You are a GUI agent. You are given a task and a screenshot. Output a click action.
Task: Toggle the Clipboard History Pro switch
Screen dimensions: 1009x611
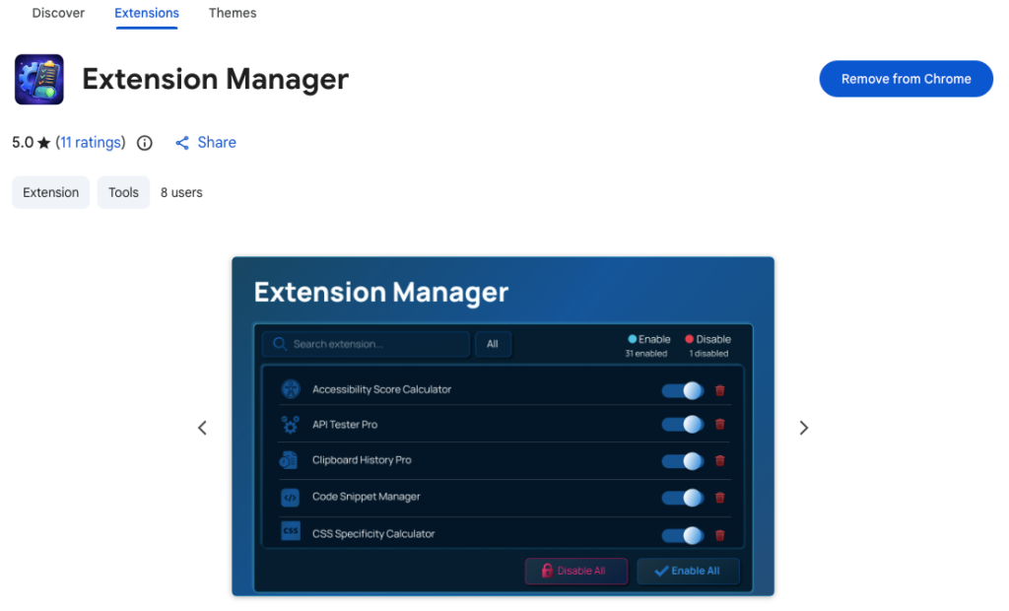tap(682, 461)
